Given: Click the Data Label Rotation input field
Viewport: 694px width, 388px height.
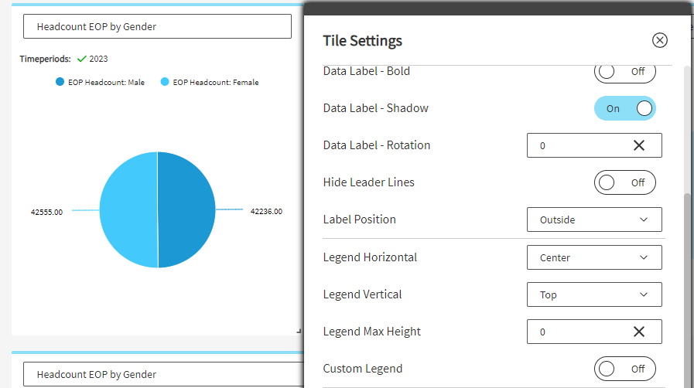Looking at the screenshot, I should pos(576,145).
